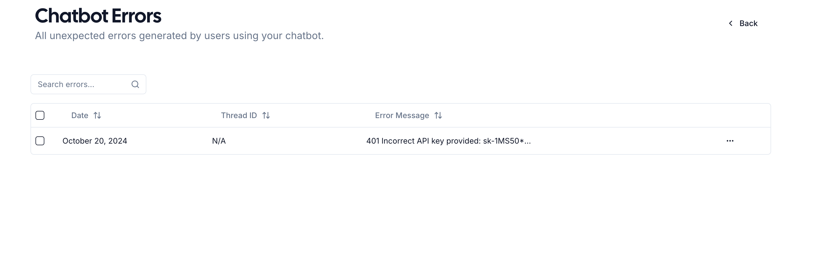Click the Date column header label
Screen dimensions: 821x270
pos(80,115)
